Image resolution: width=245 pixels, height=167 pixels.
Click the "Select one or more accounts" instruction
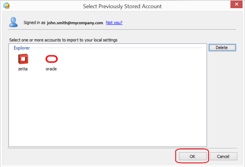(63, 40)
